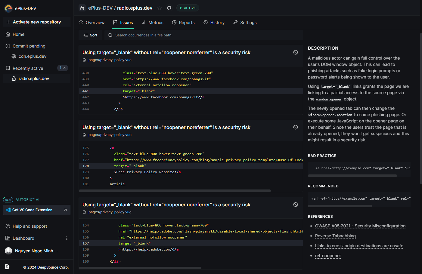Open Dashboard three-dot options menu
The image size is (422, 274).
(67, 238)
